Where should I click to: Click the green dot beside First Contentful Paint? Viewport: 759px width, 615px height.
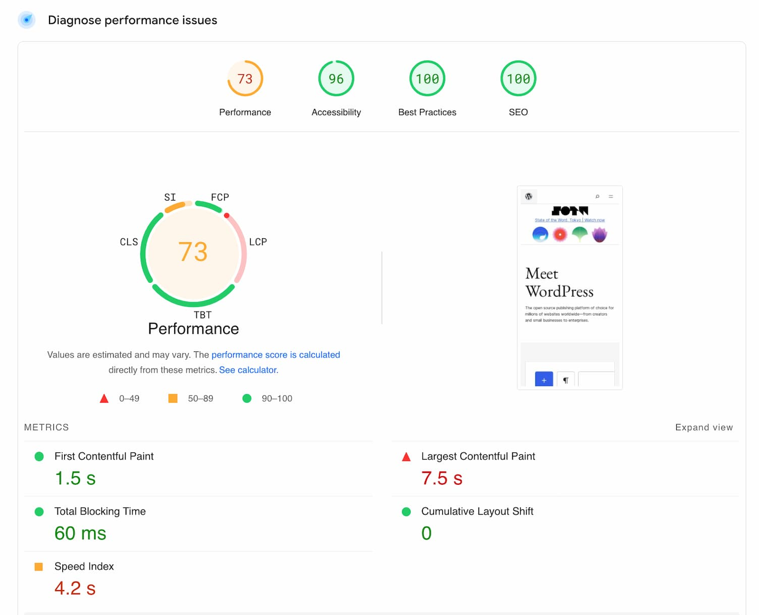tap(39, 456)
